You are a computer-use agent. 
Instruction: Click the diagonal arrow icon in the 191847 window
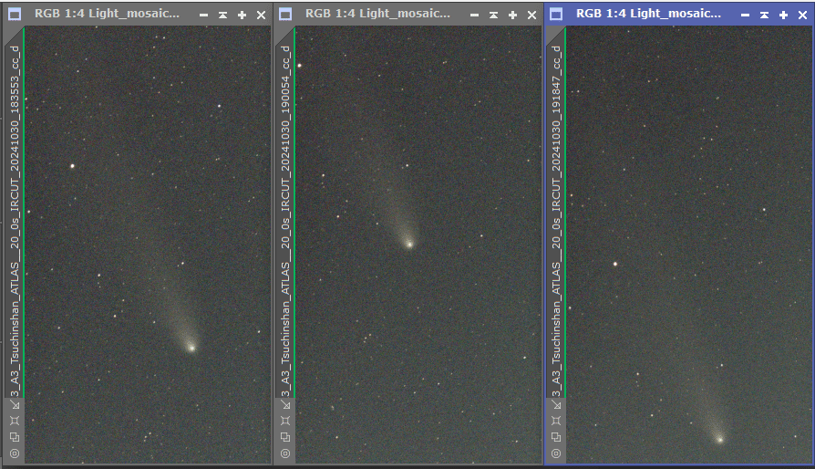point(556,404)
